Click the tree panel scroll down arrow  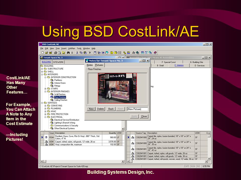tap(123, 129)
